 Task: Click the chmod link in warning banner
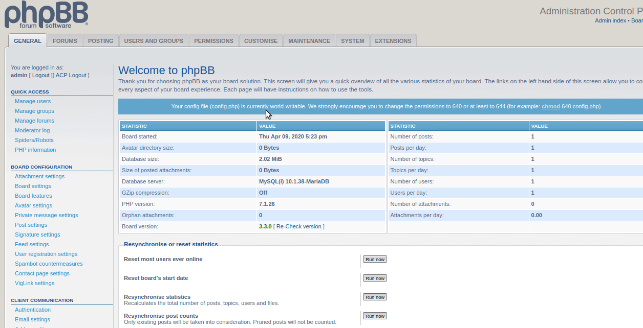pyautogui.click(x=551, y=107)
